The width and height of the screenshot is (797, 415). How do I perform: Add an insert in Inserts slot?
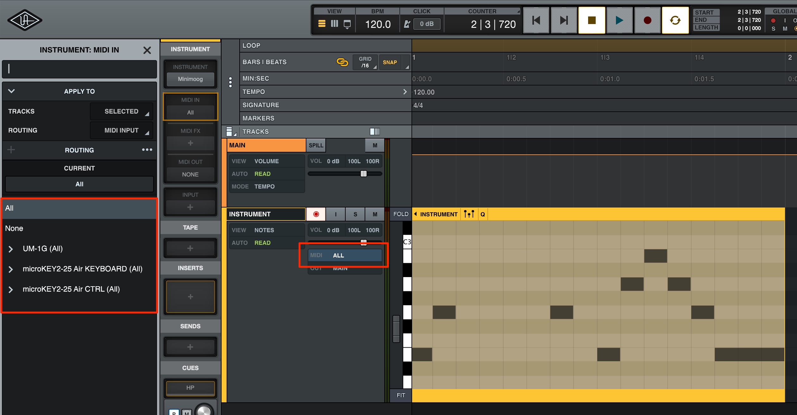tap(190, 297)
